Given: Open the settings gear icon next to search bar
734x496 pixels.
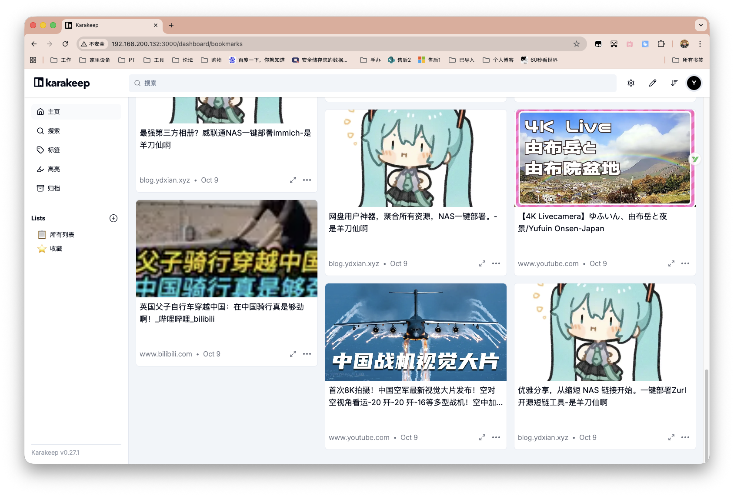Looking at the screenshot, I should tap(631, 83).
